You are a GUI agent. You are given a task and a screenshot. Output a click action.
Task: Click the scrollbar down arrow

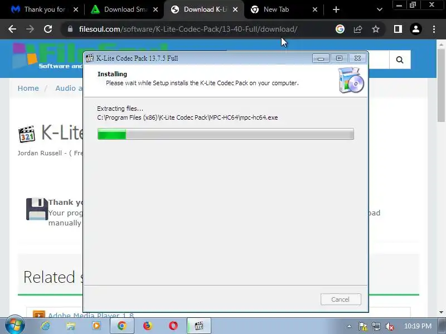click(x=441, y=312)
